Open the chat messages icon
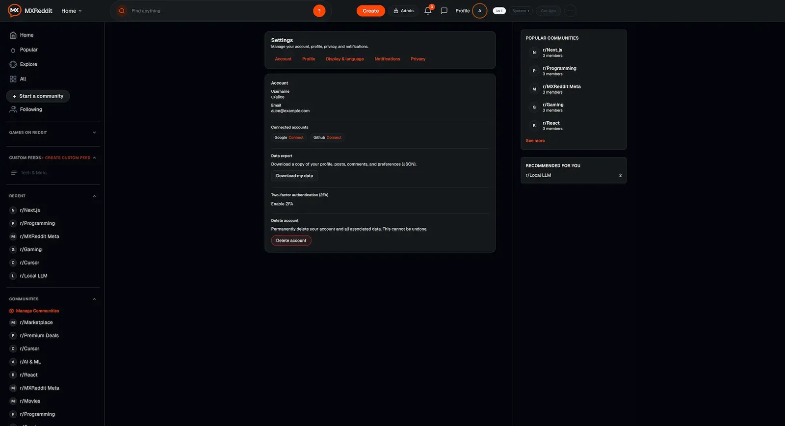This screenshot has width=785, height=426. (444, 11)
